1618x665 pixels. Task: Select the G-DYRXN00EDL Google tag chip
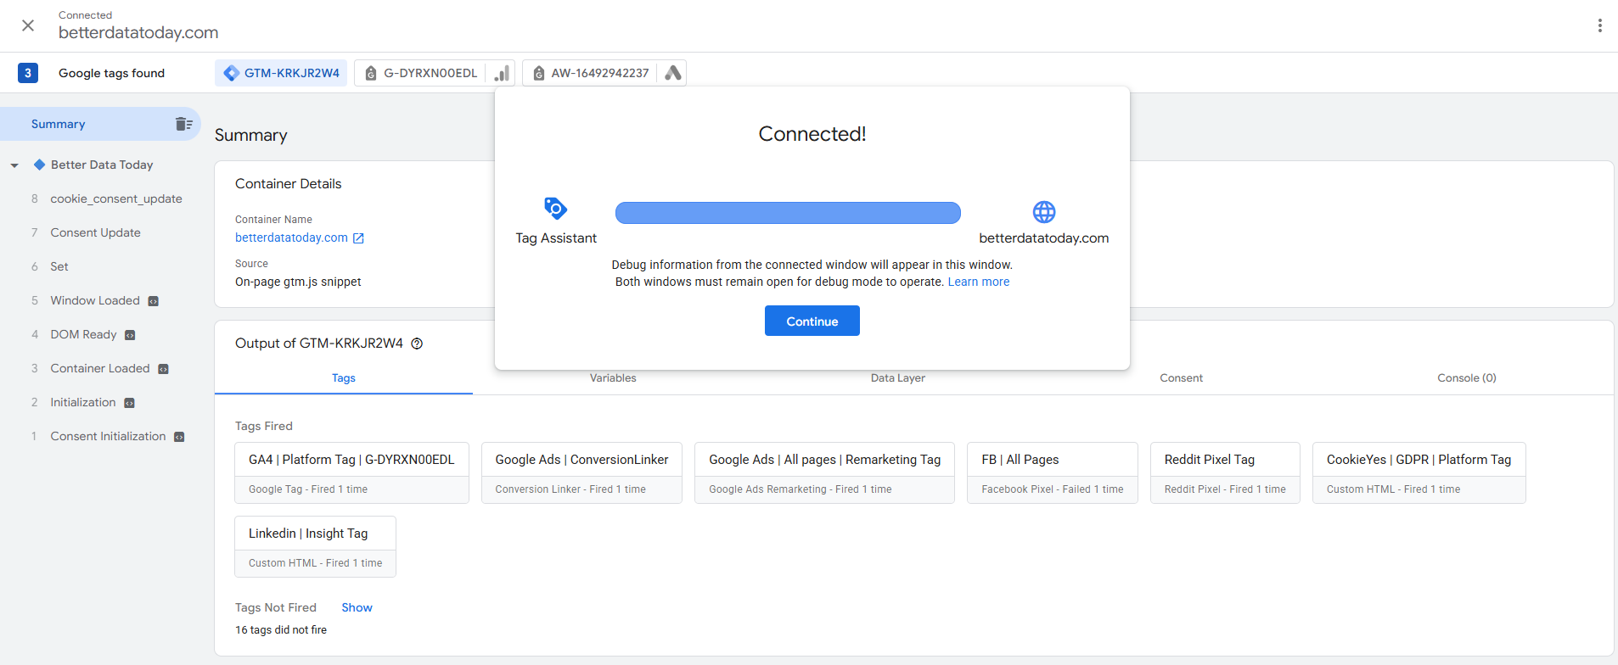tap(420, 73)
